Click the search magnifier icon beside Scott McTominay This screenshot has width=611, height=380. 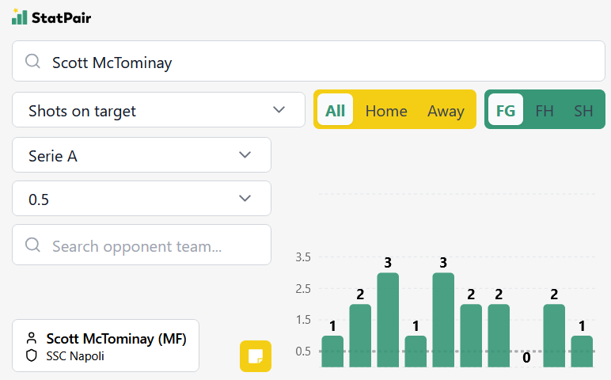(32, 62)
